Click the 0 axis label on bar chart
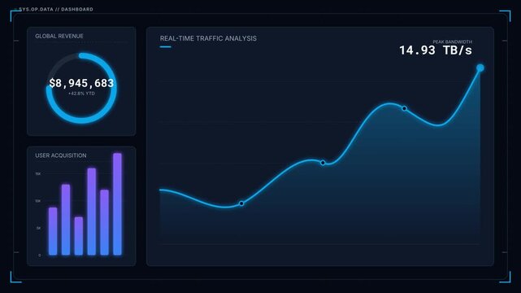Viewport: 521px width, 293px height. (40, 256)
